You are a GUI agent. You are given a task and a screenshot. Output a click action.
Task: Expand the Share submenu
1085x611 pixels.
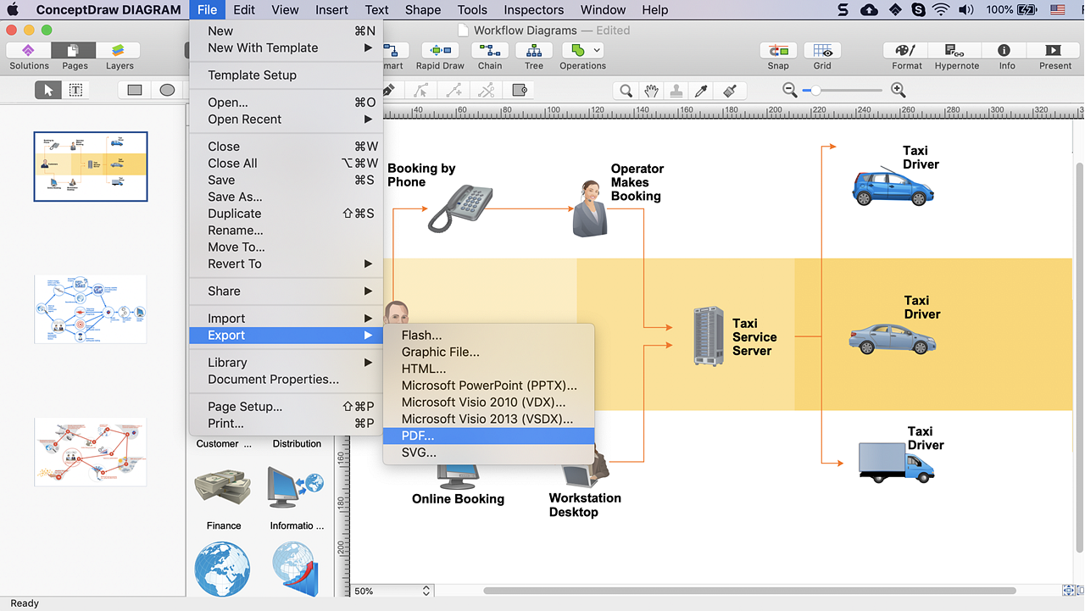pyautogui.click(x=287, y=291)
